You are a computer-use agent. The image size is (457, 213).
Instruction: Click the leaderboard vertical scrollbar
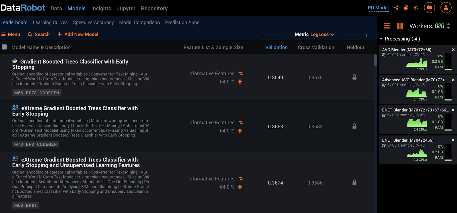tap(376, 60)
